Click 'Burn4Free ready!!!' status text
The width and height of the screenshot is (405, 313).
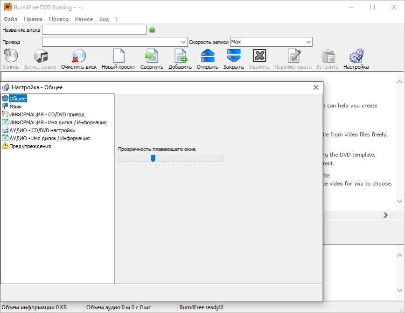point(201,307)
